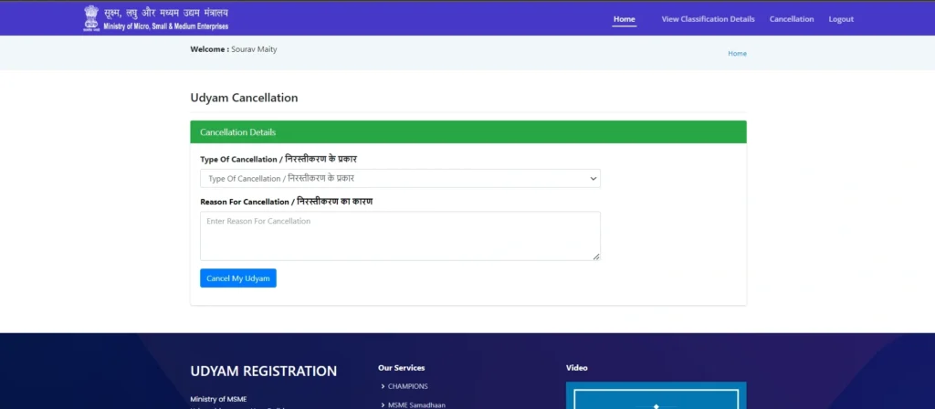935x409 pixels.
Task: Click the UDYAM REGISTRATION footer heading
Action: (264, 371)
